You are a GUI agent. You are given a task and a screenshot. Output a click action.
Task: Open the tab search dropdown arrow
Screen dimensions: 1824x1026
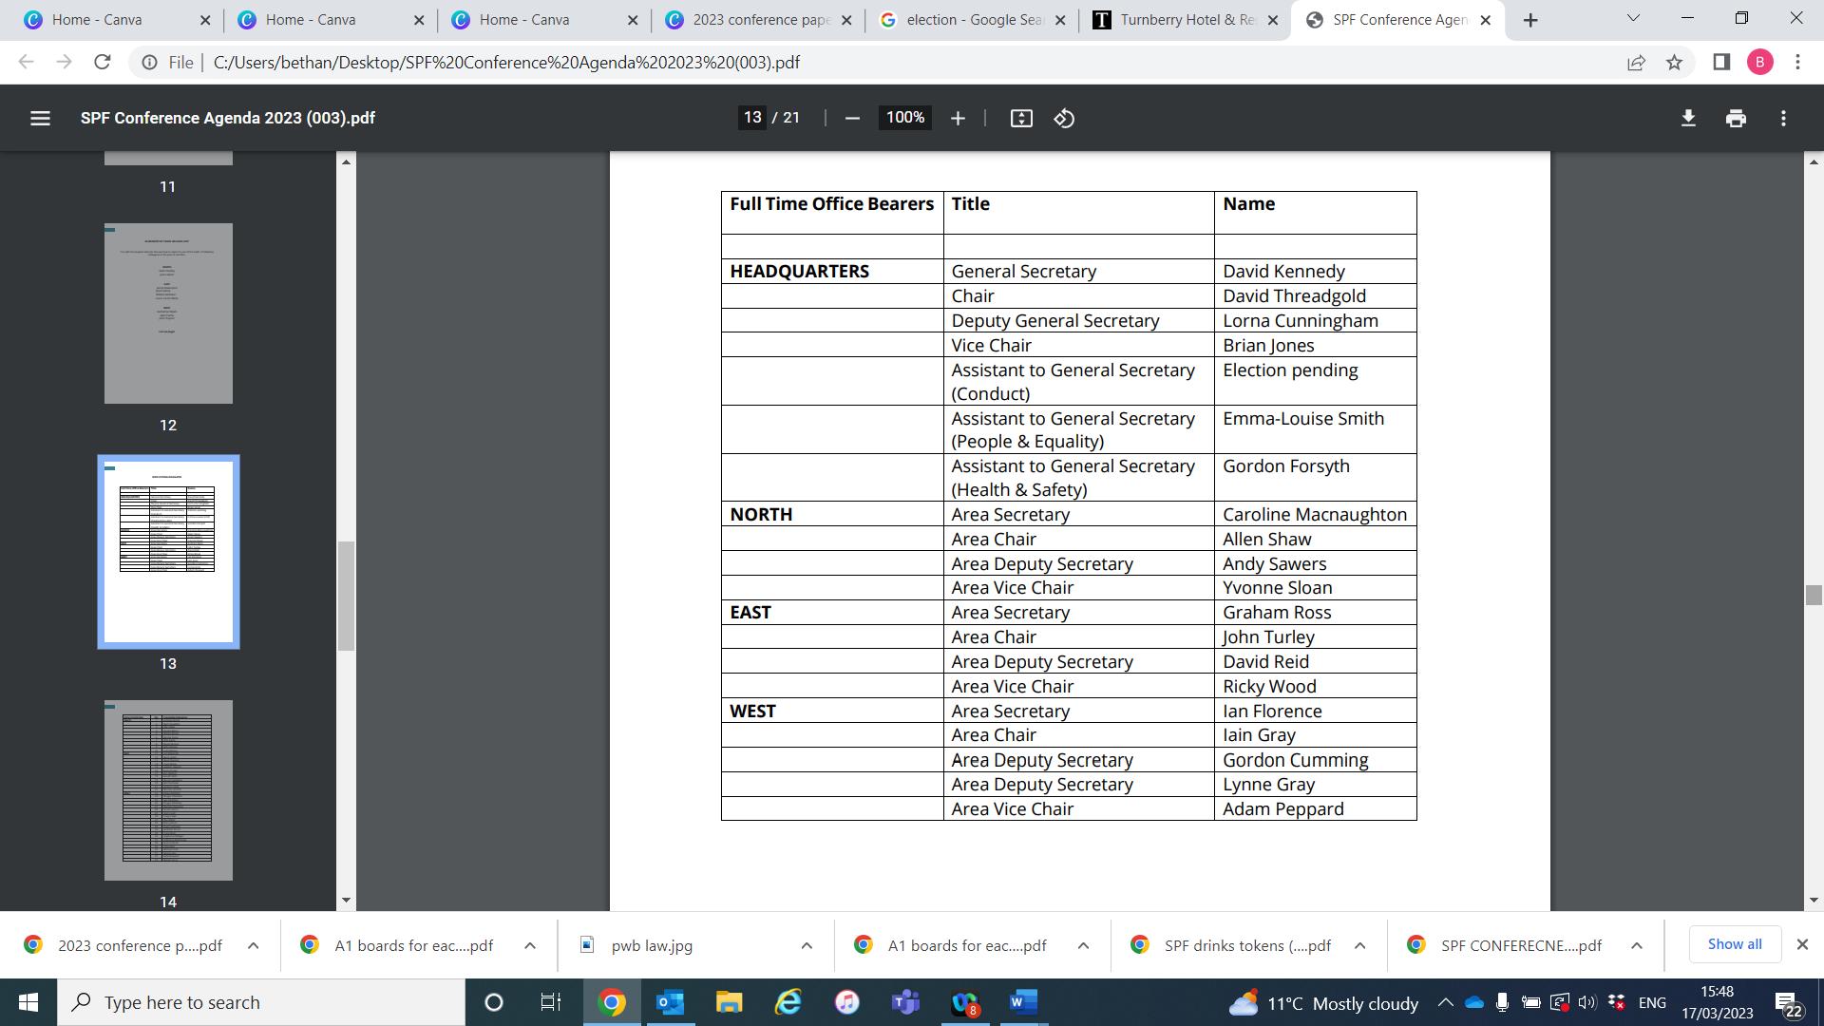(x=1633, y=19)
